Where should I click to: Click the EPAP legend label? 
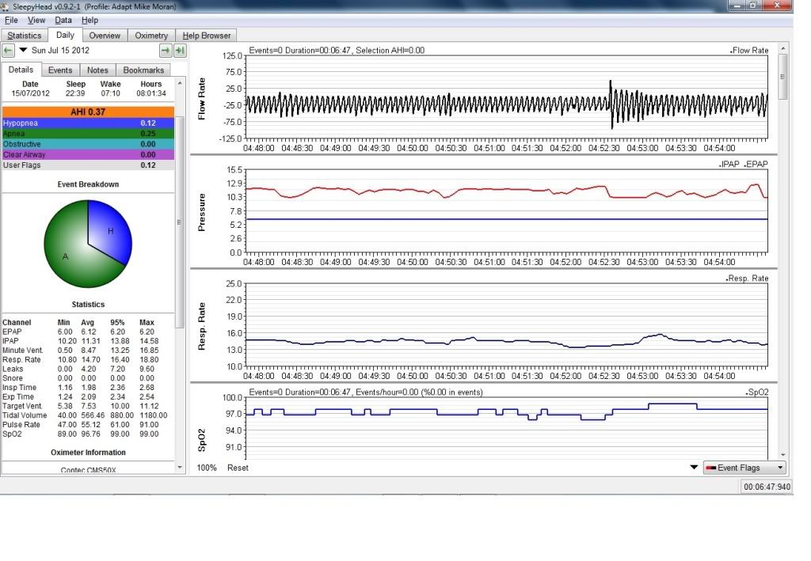click(756, 165)
